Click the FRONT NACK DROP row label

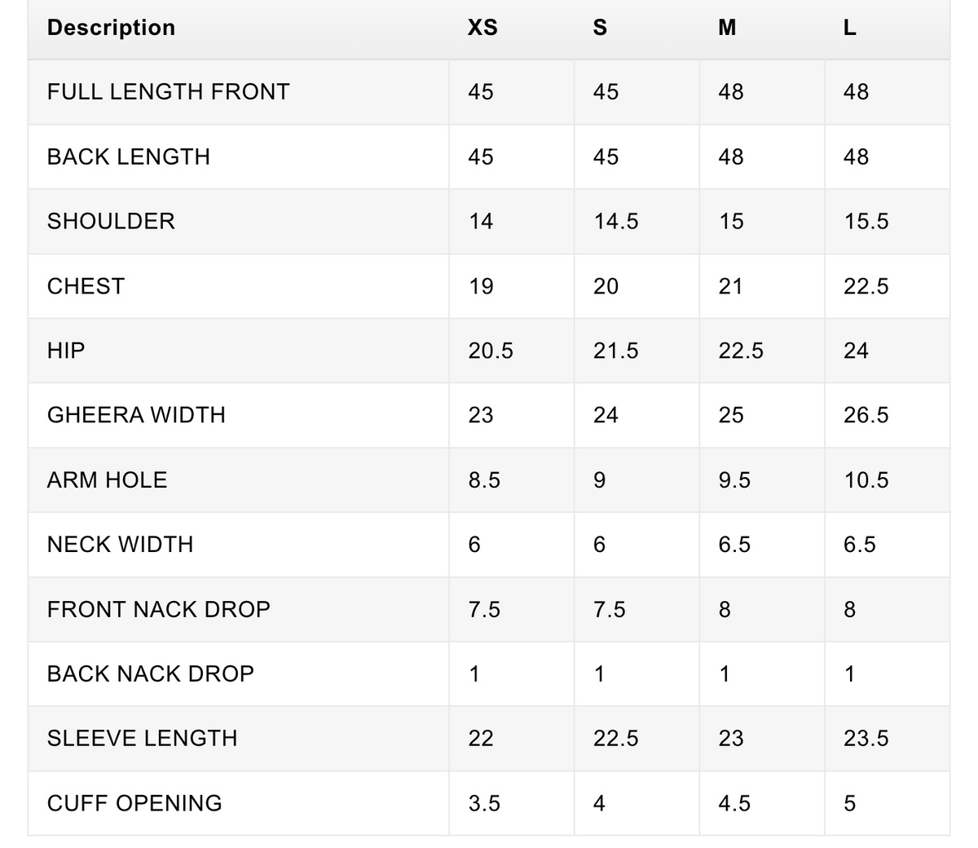[159, 609]
